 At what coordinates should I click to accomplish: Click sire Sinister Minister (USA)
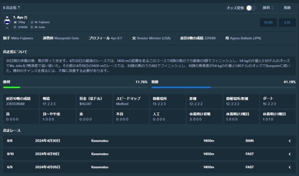point(153,38)
